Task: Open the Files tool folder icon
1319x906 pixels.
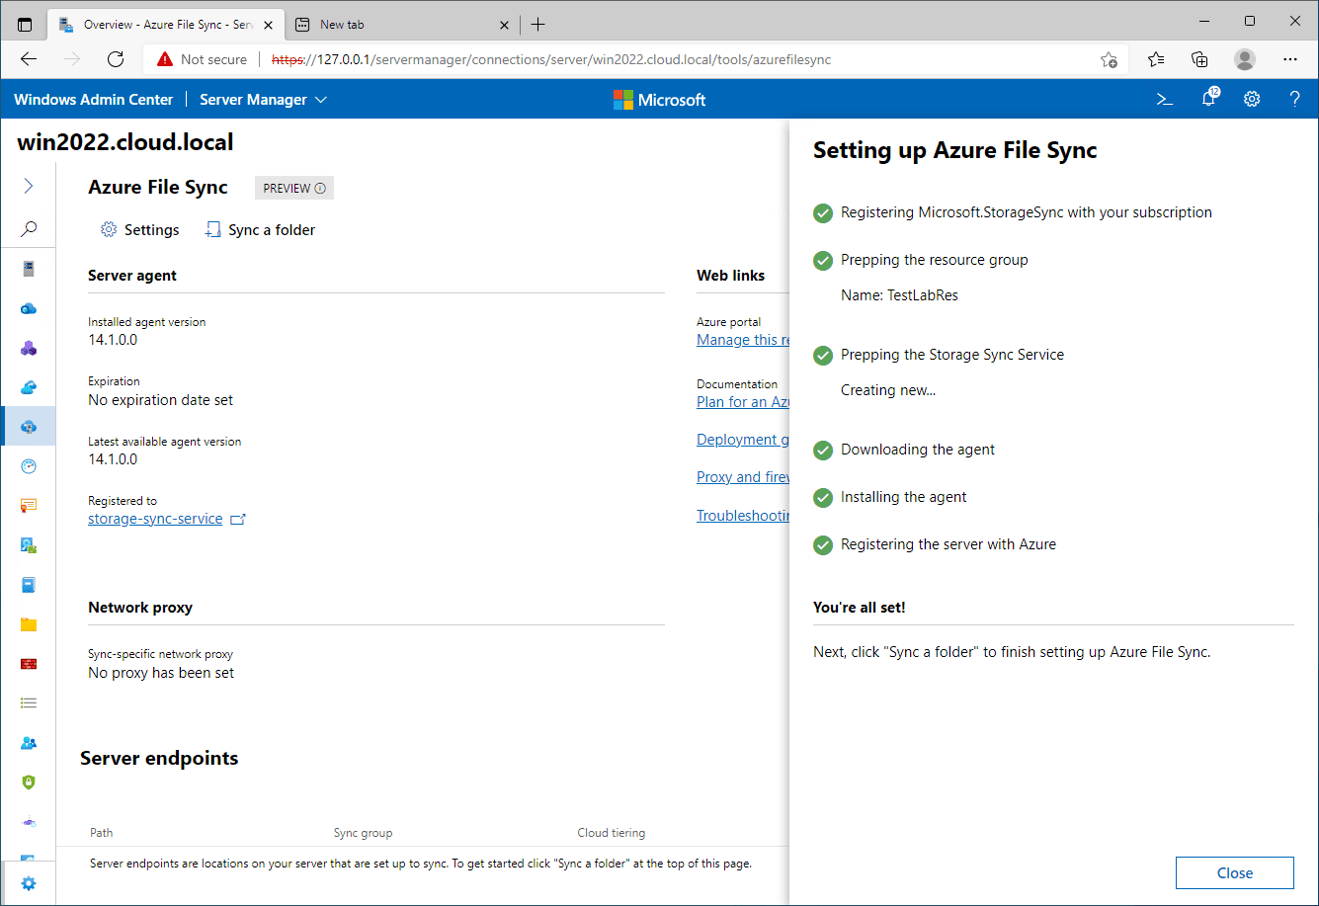Action: 28,623
